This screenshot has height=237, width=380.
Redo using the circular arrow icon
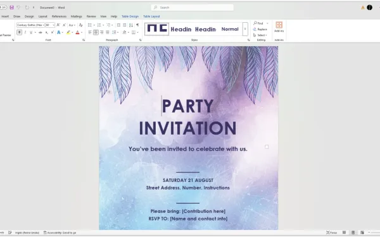[x=27, y=8]
